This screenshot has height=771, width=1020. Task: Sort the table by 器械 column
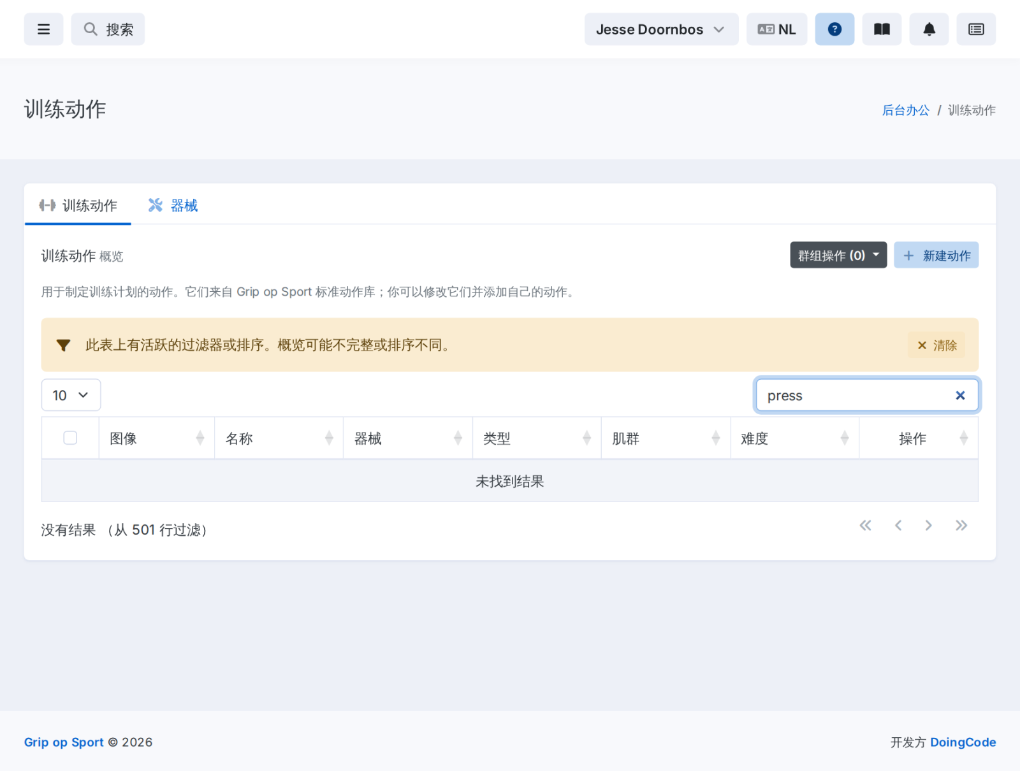coord(408,438)
